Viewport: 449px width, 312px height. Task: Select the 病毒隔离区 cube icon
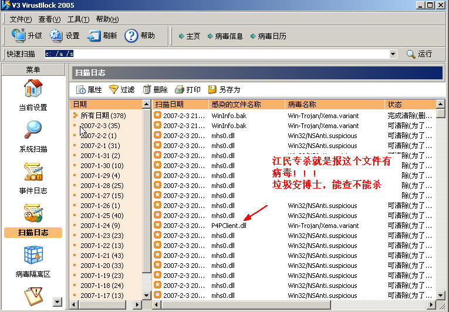pos(33,255)
